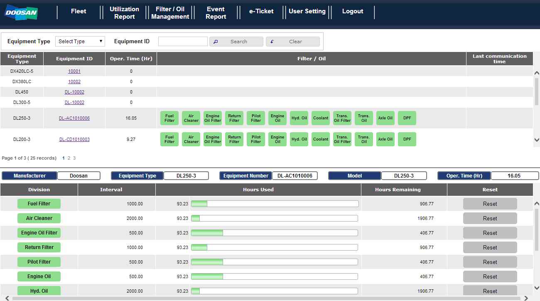Click the green Engine Oil Filter division label

pos(39,233)
